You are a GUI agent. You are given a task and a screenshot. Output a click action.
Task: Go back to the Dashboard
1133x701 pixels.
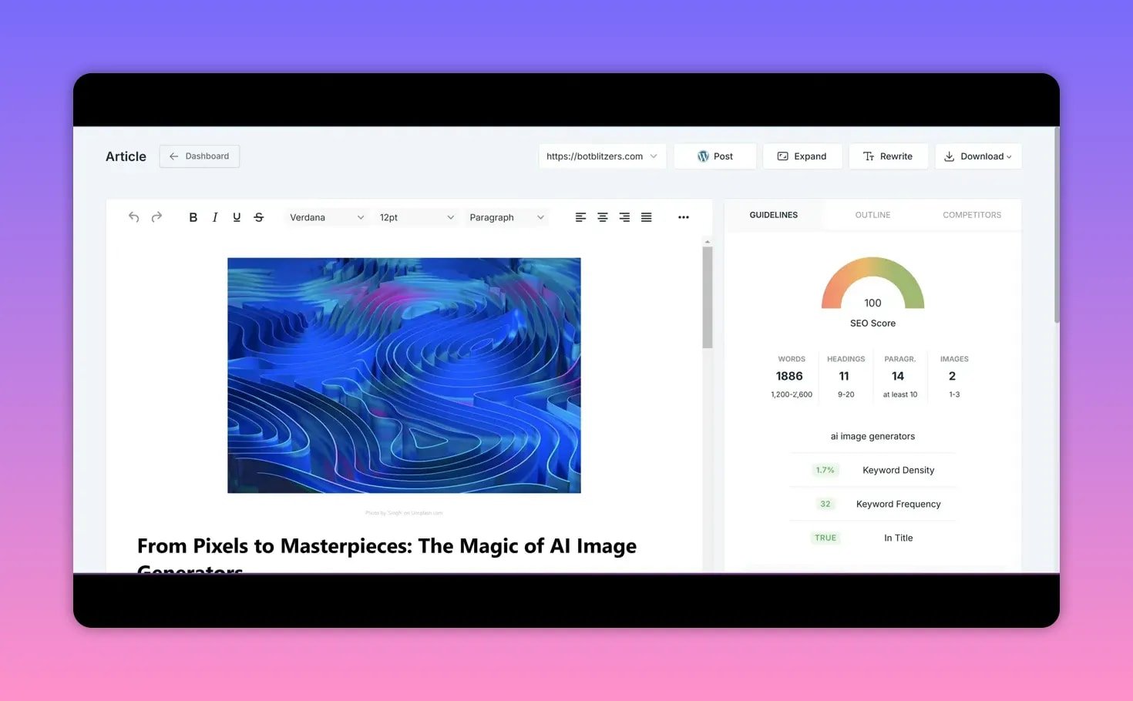point(200,156)
